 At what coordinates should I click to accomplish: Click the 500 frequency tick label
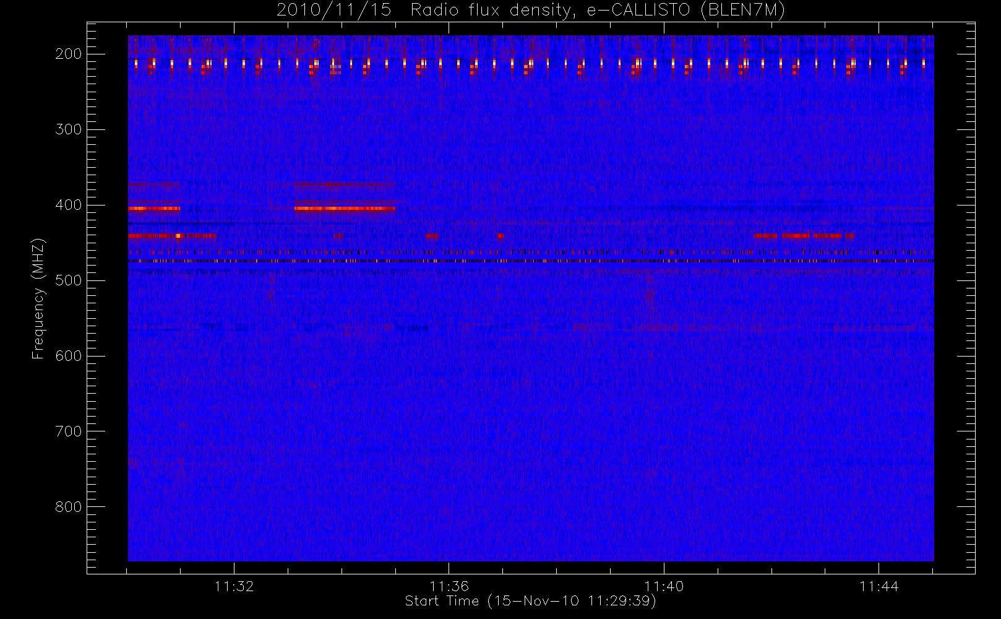68,280
